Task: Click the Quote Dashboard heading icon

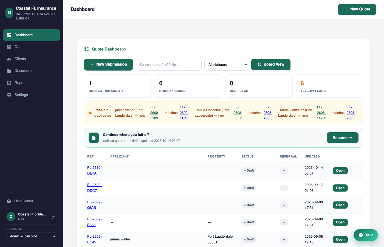Action: (86, 49)
